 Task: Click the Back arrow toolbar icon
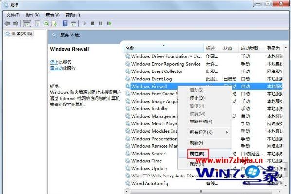pos(7,23)
